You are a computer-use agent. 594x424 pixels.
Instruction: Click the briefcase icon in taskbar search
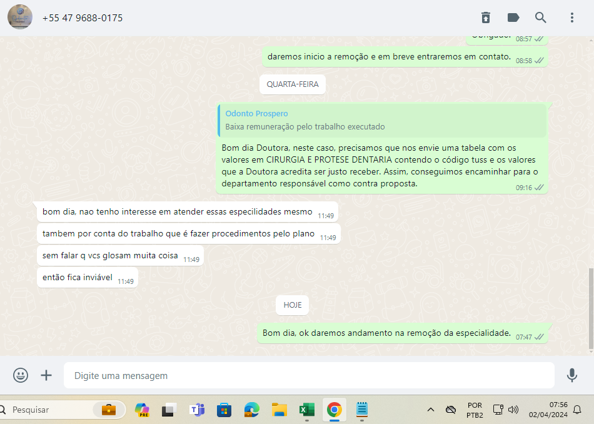tap(109, 410)
